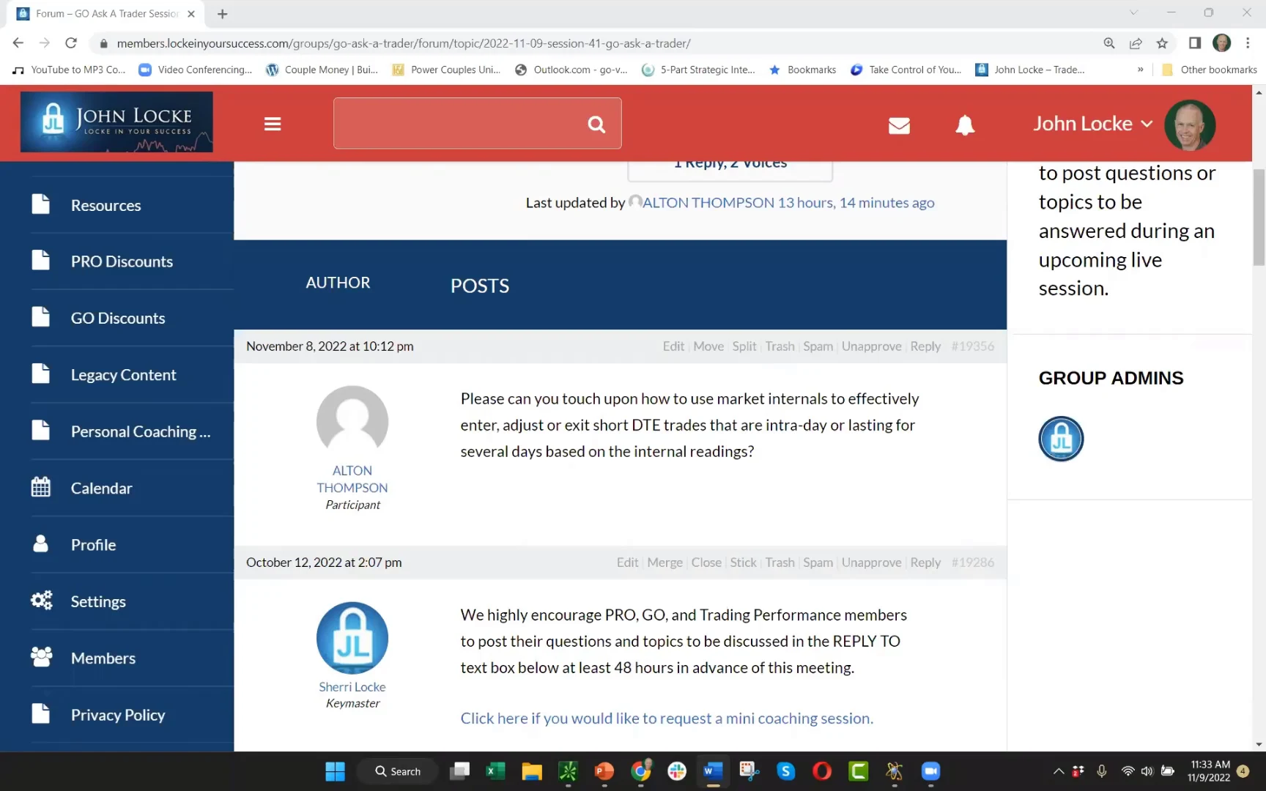Screen dimensions: 1266x791
Task: Click Trash on post #19356
Action: click(x=780, y=346)
